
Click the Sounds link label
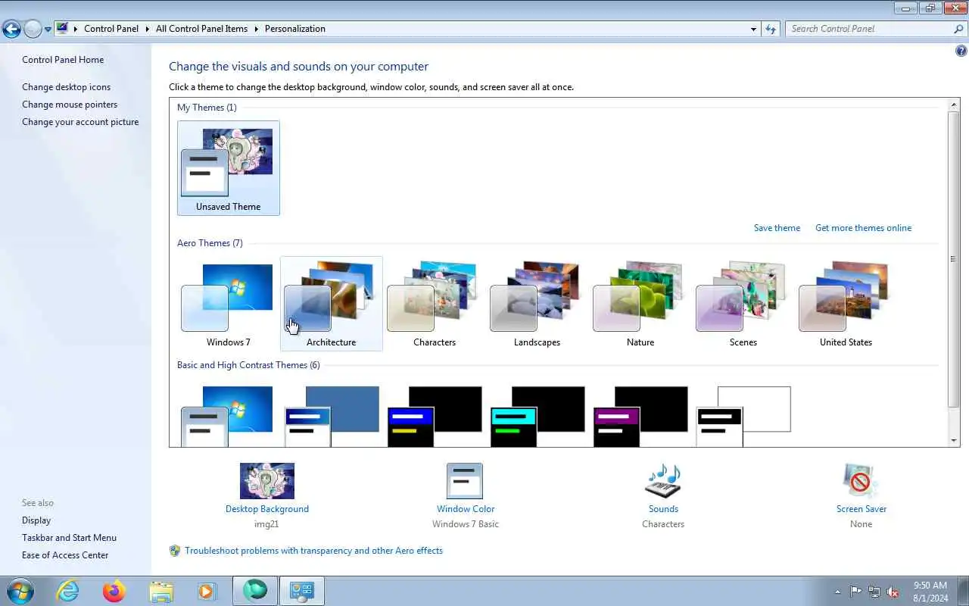[x=663, y=509]
